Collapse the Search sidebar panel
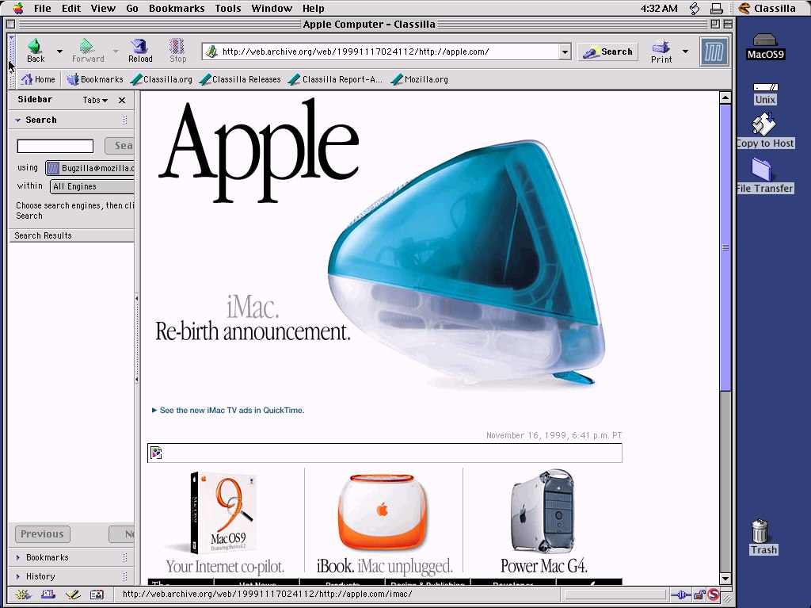Screen dimensions: 811x608 pyautogui.click(x=17, y=120)
